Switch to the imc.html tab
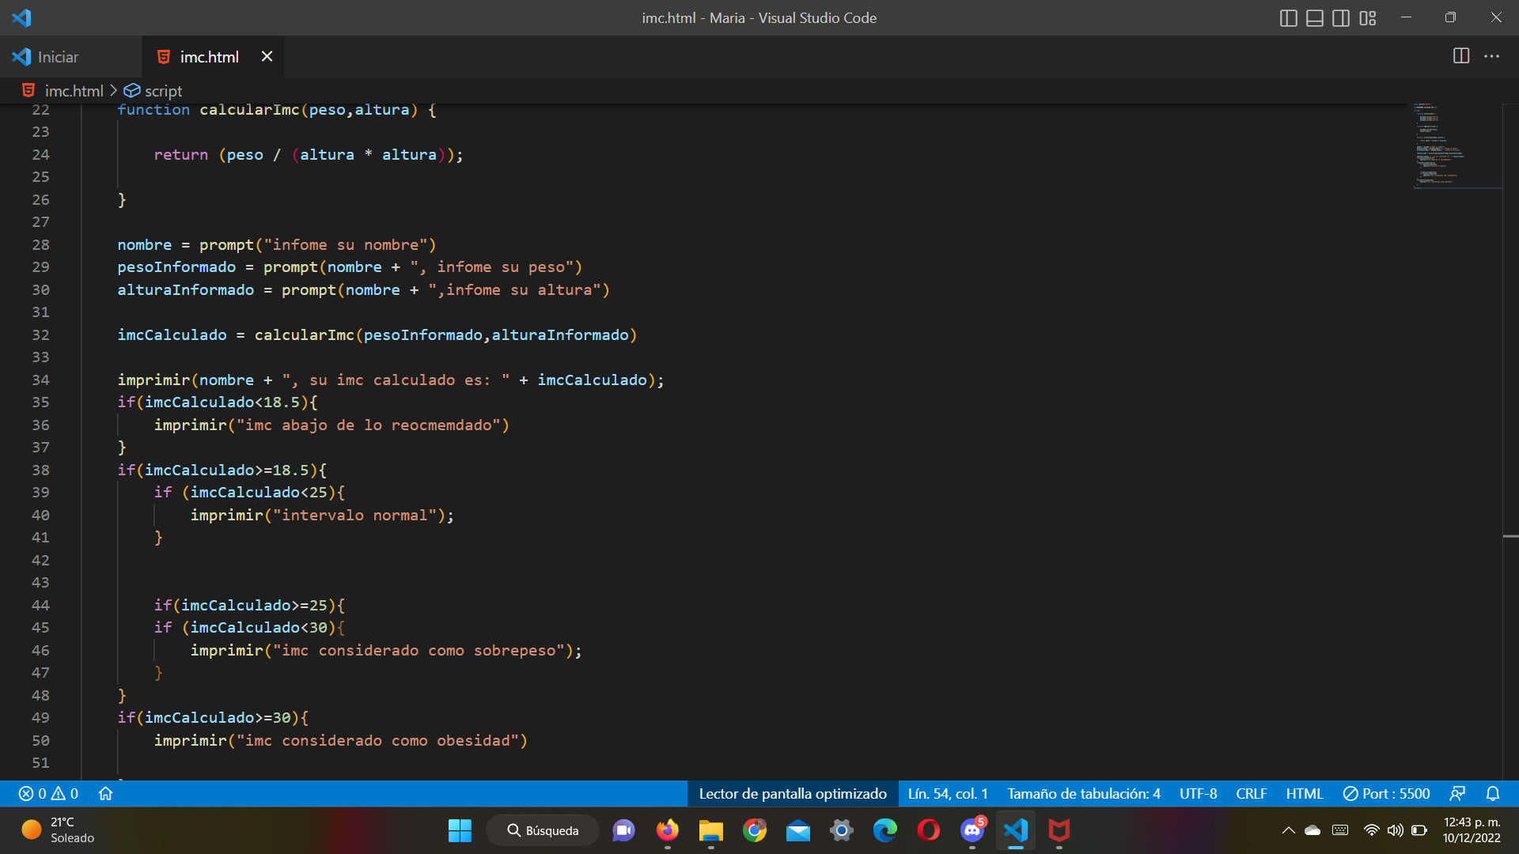Viewport: 1519px width, 854px height. [x=209, y=57]
